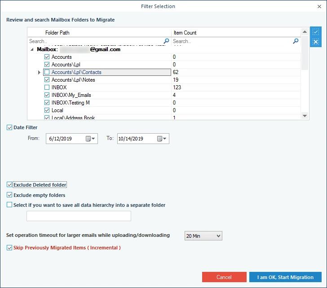This screenshot has width=327, height=288.
Task: Click I am OK, Start Migration button
Action: coord(285,277)
